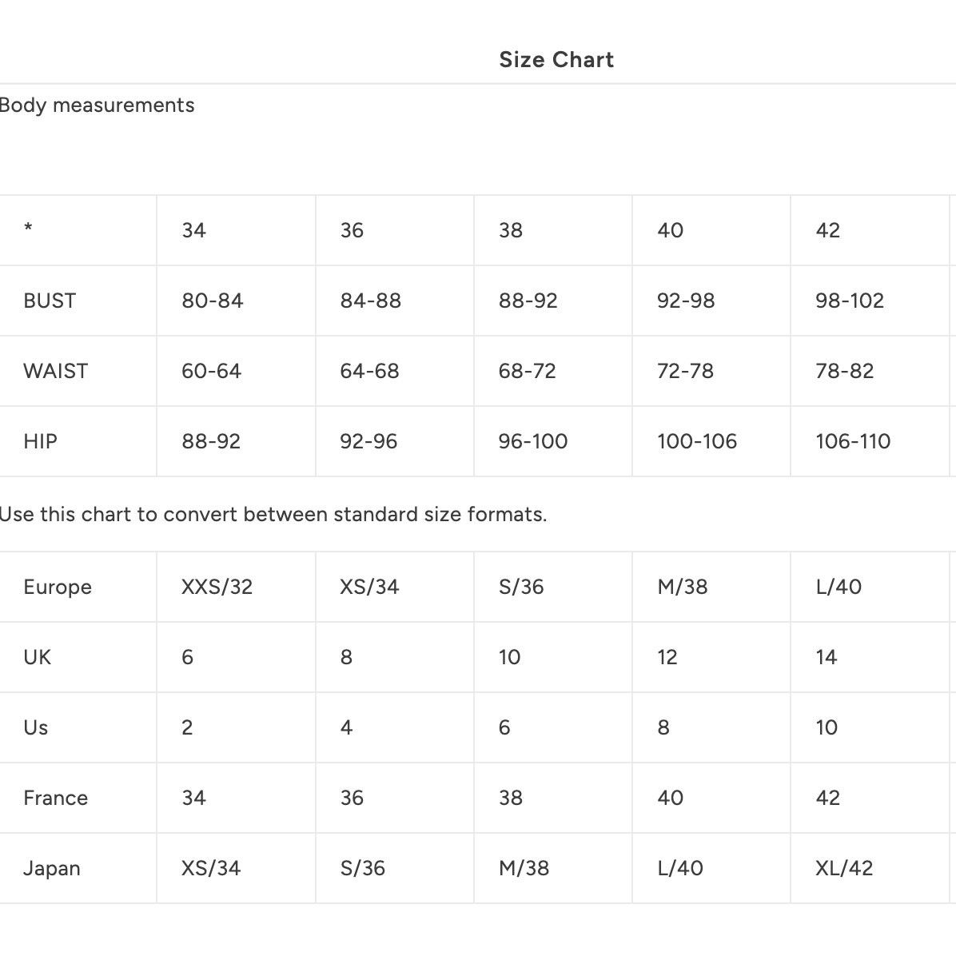This screenshot has height=956, width=956.
Task: Select the Body measurements label
Action: coord(97,106)
